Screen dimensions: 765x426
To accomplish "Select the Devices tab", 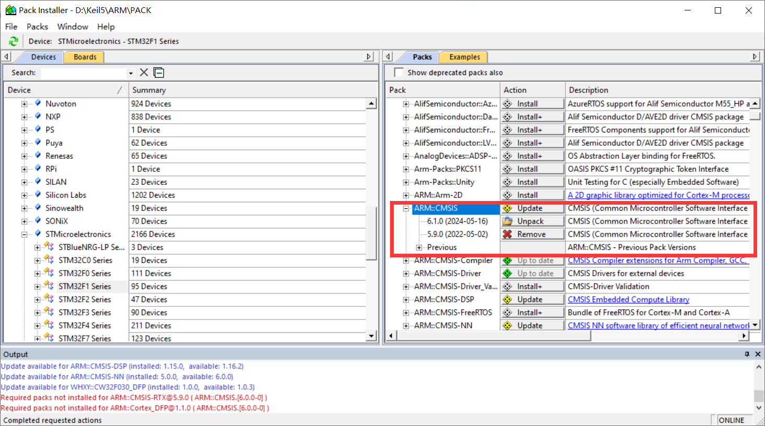I will click(43, 57).
